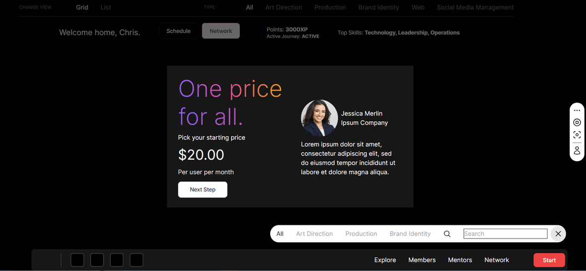
Task: Click the Next Step button
Action: [x=202, y=190]
